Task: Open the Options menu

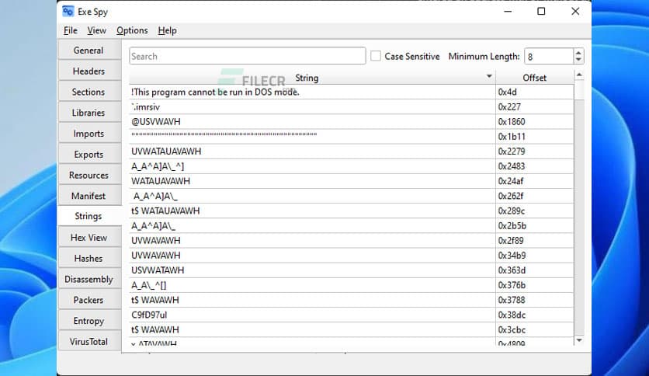Action: click(x=132, y=30)
